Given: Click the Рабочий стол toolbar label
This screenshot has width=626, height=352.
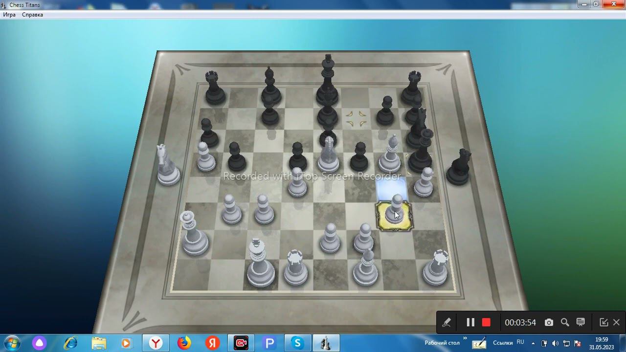Looking at the screenshot, I should coord(442,343).
